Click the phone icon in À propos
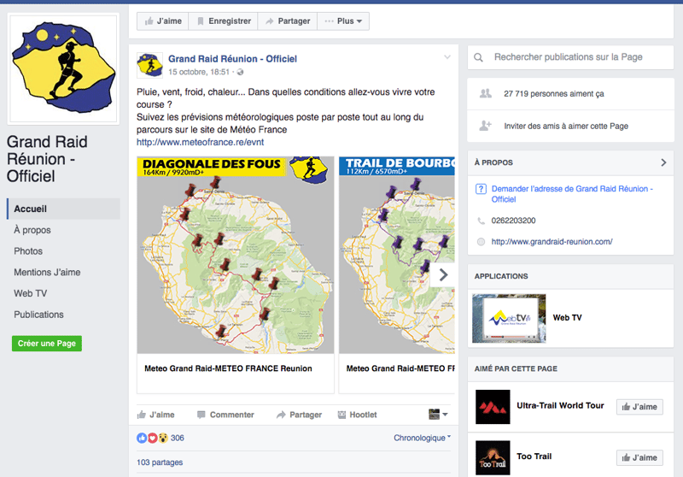Viewport: 683px width, 477px height. coord(481,221)
